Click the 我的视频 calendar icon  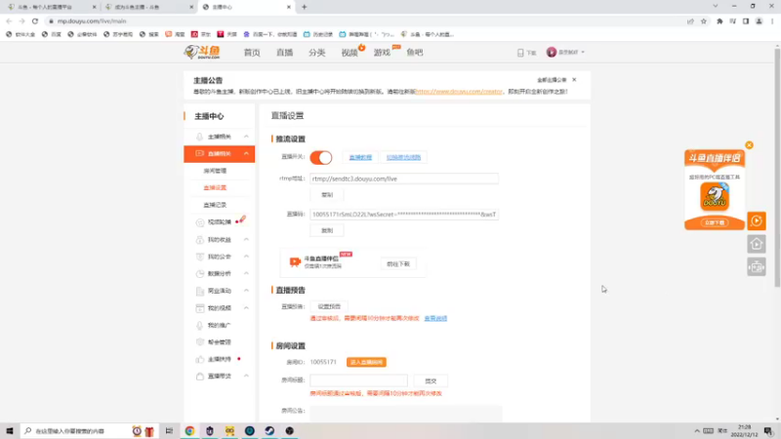pyautogui.click(x=199, y=308)
